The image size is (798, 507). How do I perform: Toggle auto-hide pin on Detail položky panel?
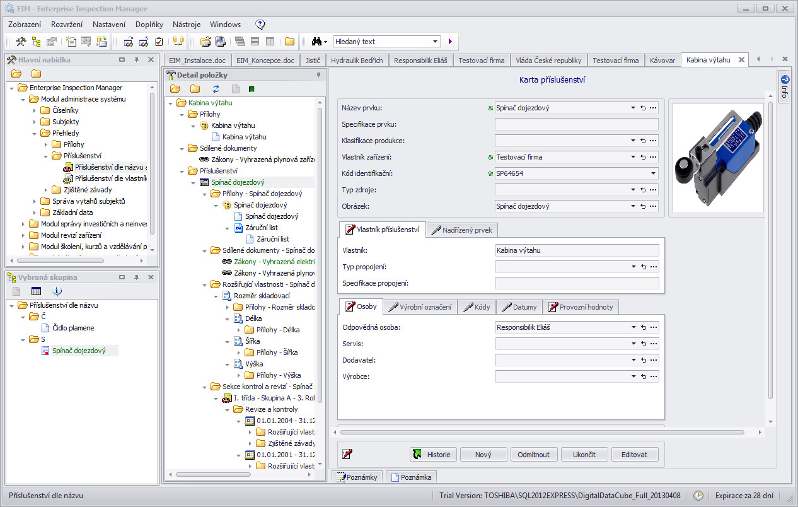click(x=318, y=74)
